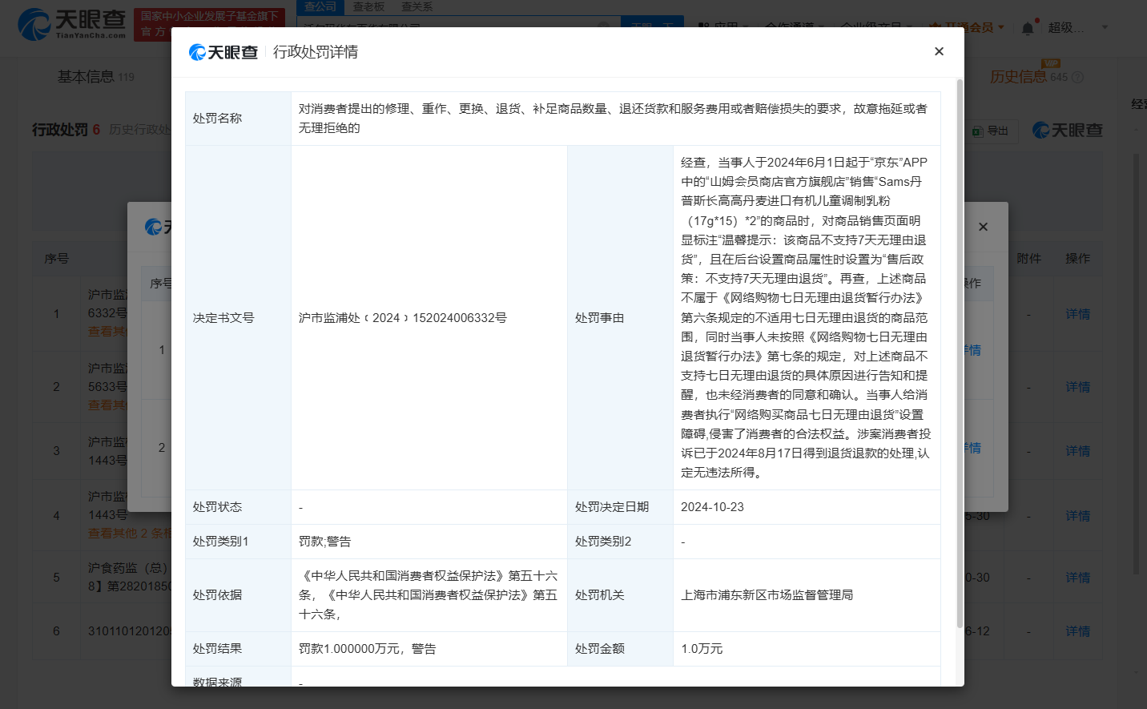The width and height of the screenshot is (1147, 709).
Task: Open 详情 link for row 6
Action: pos(1077,631)
